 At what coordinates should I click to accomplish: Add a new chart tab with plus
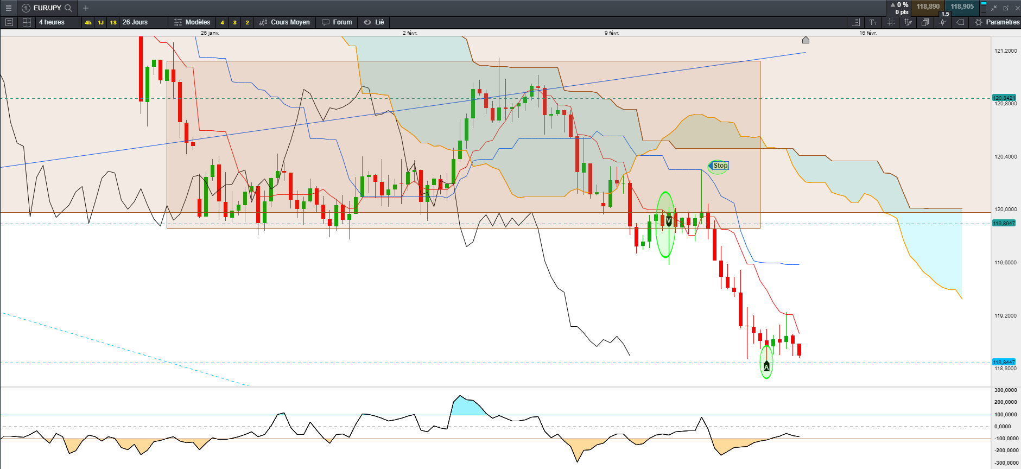point(86,8)
